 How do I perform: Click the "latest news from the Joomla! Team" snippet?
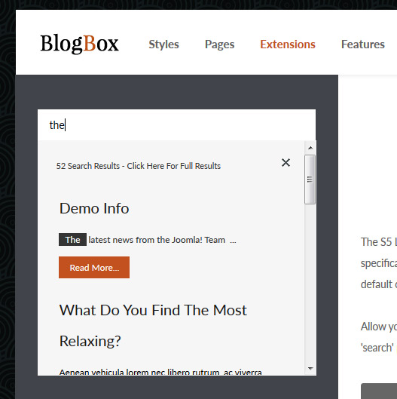pyautogui.click(x=157, y=240)
